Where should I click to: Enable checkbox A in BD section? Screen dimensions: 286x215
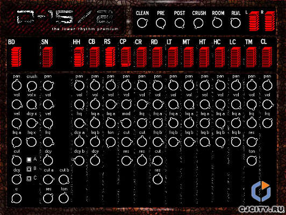[29, 160]
